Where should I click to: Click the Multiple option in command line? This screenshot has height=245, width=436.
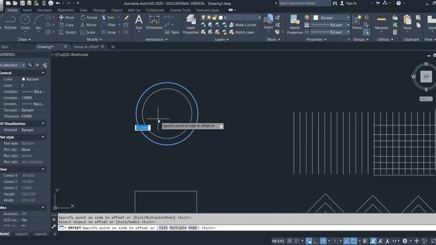click(178, 228)
